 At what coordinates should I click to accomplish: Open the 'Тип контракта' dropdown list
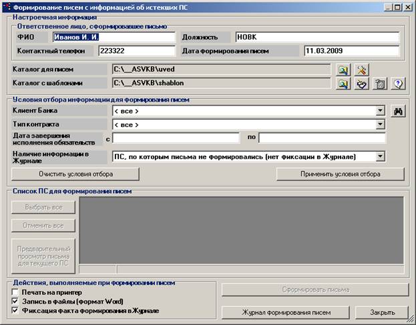[x=380, y=124]
